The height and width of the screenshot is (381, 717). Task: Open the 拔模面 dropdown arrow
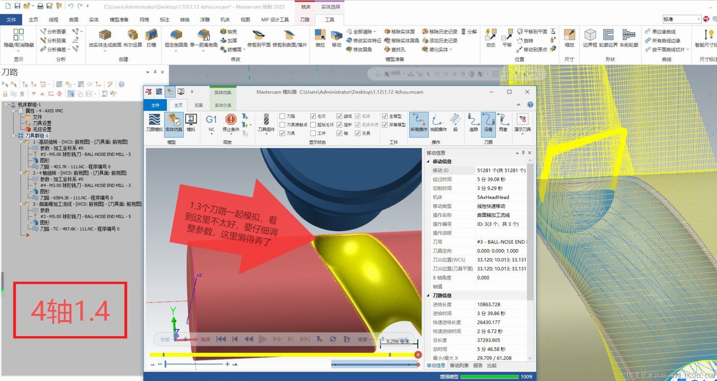click(244, 50)
